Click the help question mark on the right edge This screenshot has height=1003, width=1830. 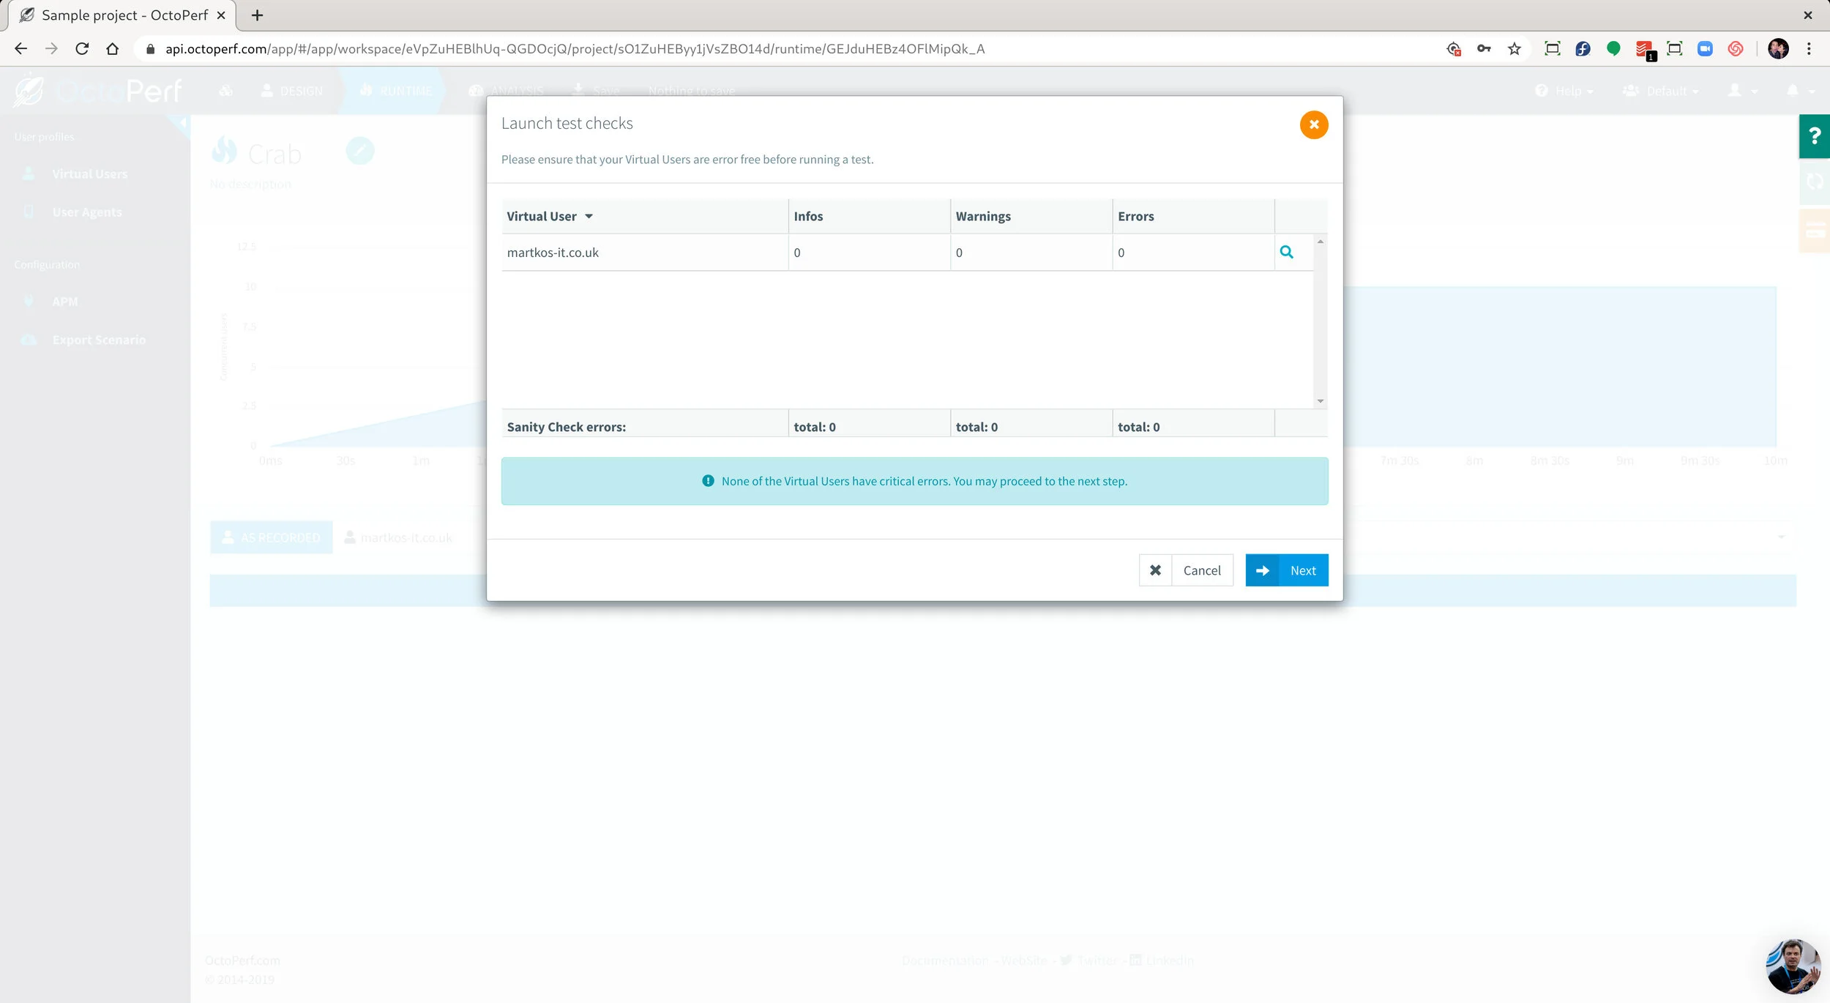click(x=1815, y=135)
